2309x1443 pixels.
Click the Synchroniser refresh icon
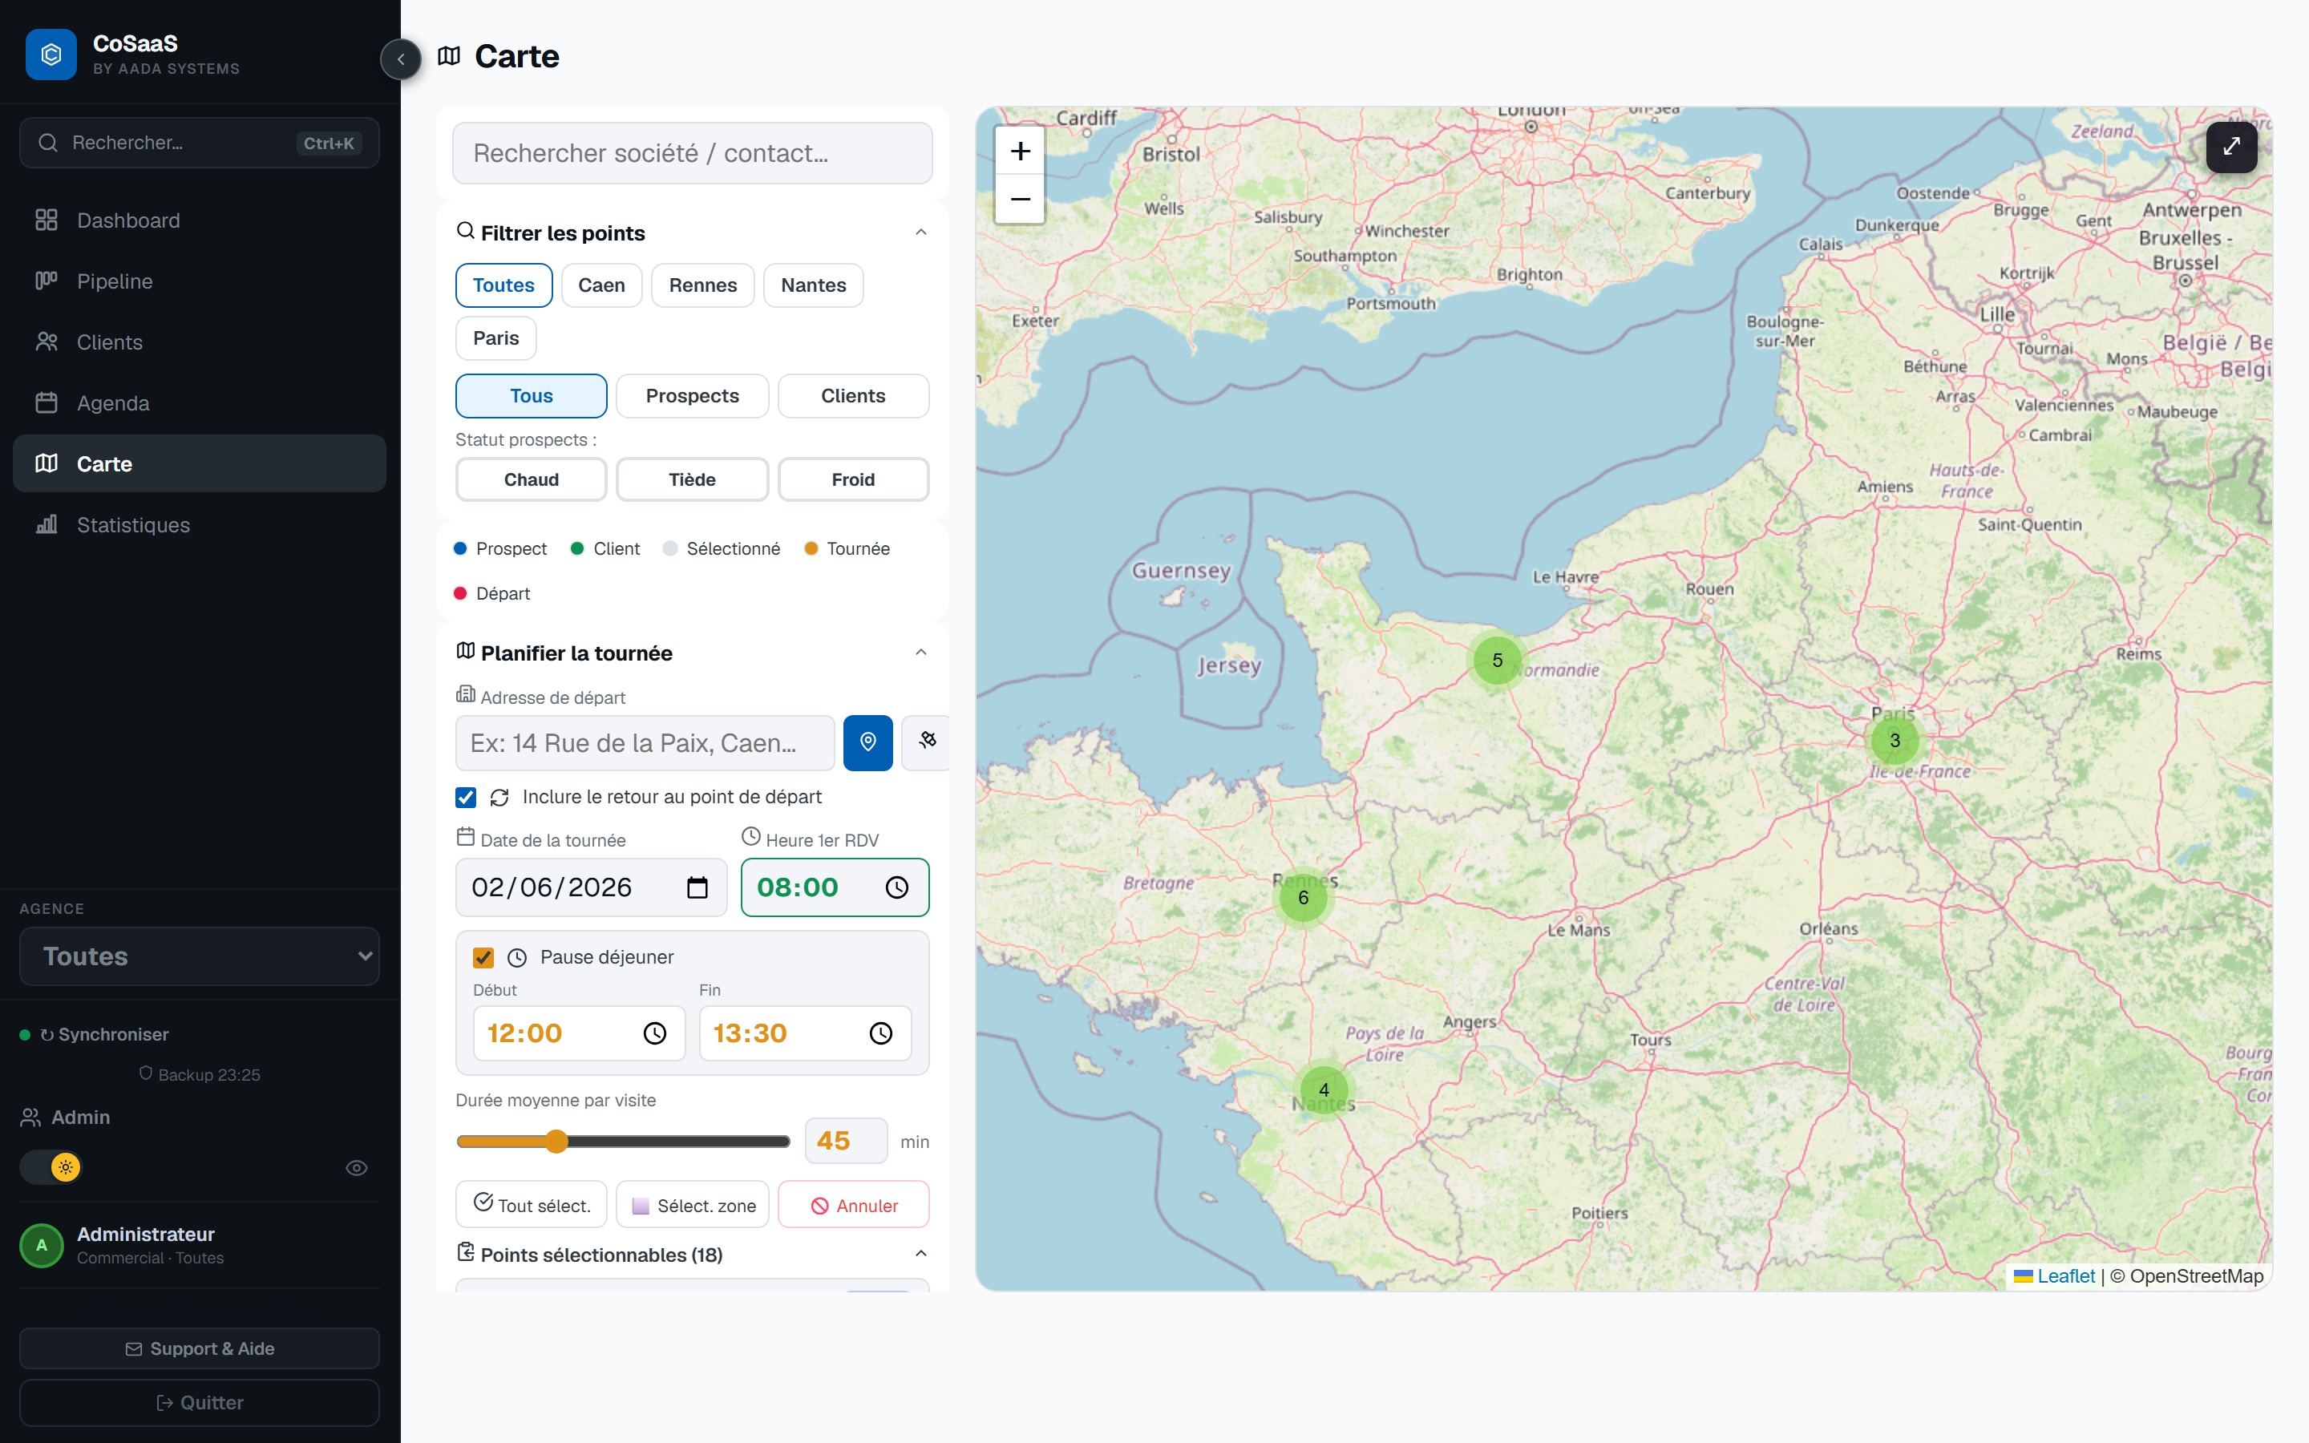coord(47,1034)
